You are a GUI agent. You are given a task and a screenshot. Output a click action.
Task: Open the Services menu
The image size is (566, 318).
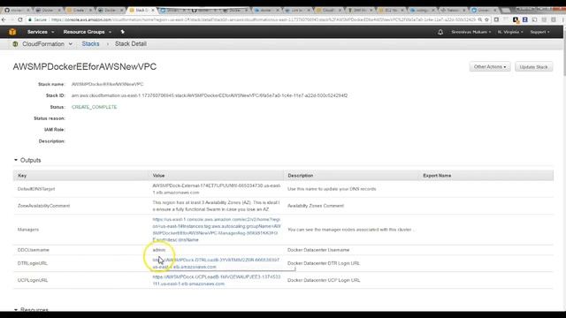(x=41, y=32)
